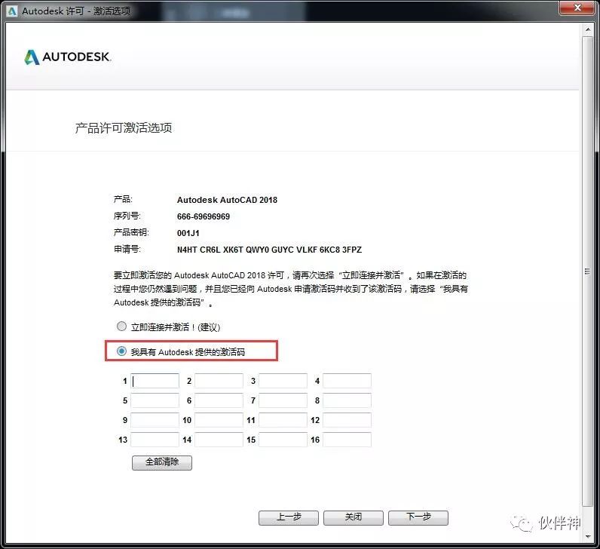Click activation code field 10
Image resolution: width=600 pixels, height=549 pixels.
click(x=219, y=420)
